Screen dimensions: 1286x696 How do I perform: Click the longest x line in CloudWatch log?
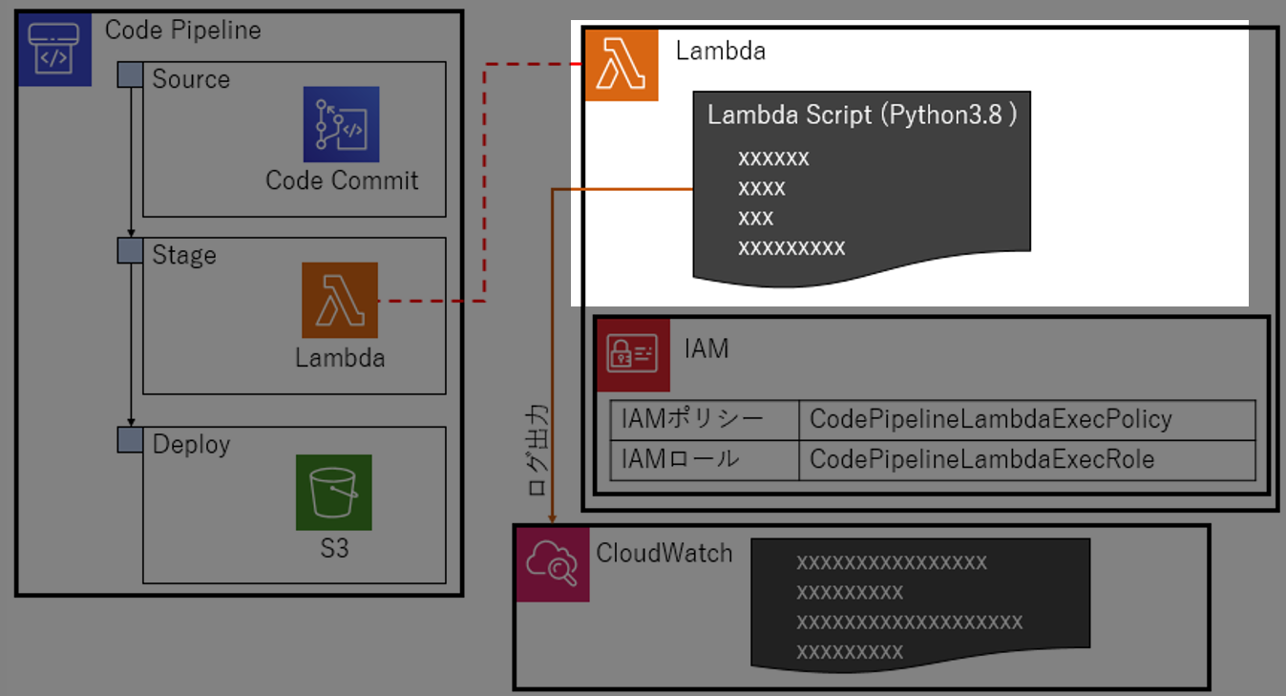(909, 622)
